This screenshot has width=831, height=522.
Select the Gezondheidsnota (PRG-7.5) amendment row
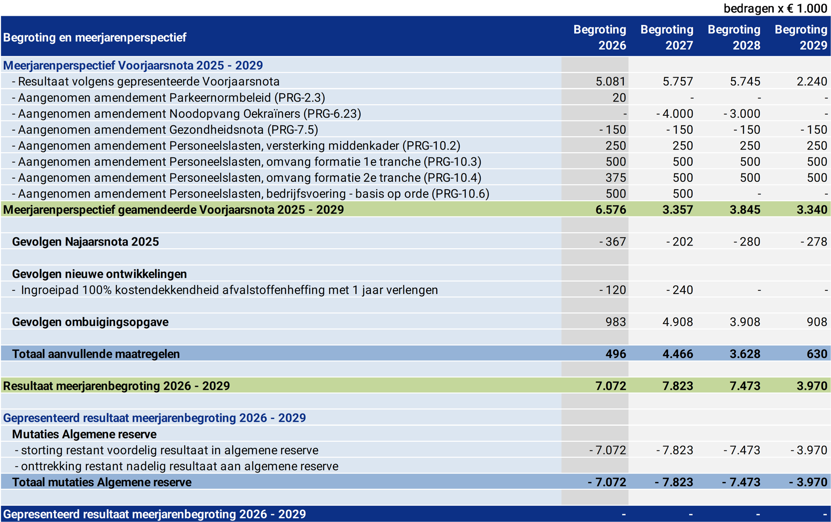tap(165, 130)
